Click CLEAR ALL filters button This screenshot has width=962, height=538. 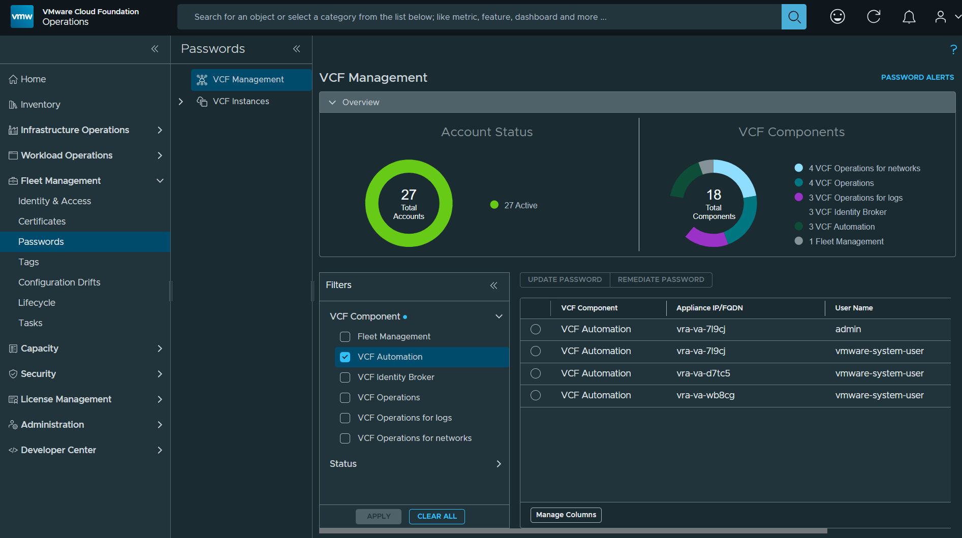(437, 516)
